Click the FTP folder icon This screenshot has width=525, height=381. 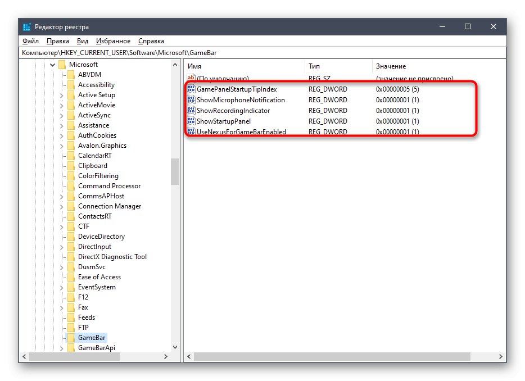tap(71, 328)
